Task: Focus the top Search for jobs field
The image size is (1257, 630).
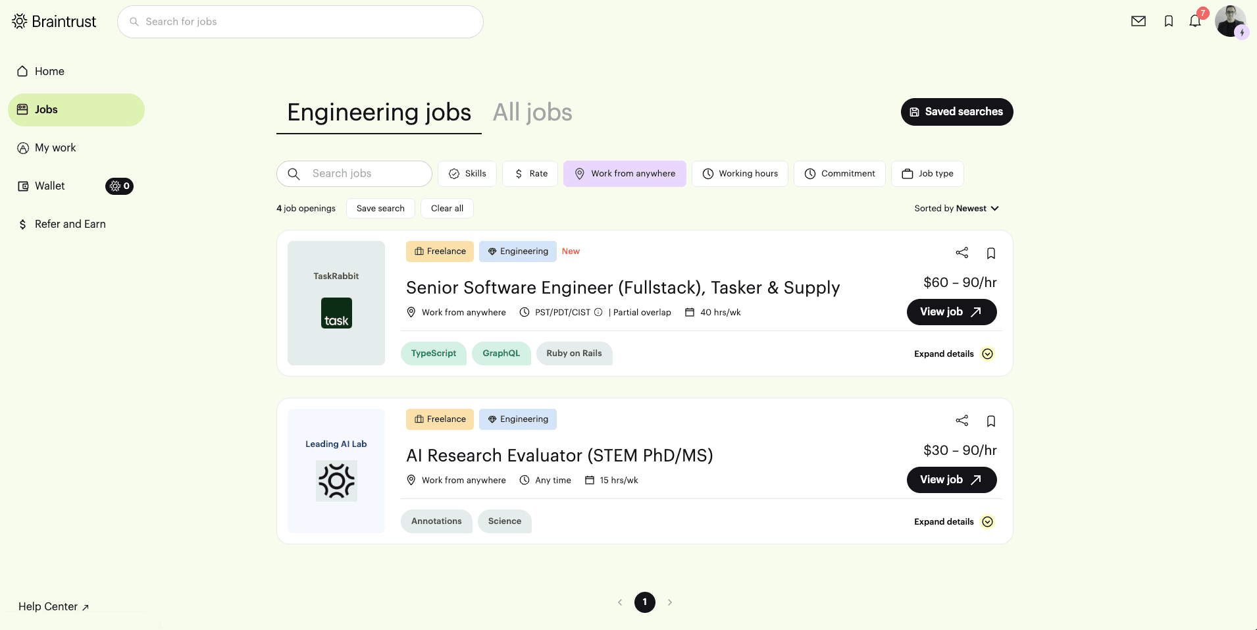Action: [x=300, y=22]
